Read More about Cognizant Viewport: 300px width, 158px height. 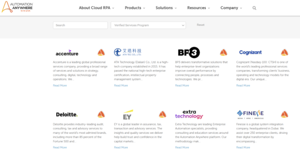[x=243, y=85]
